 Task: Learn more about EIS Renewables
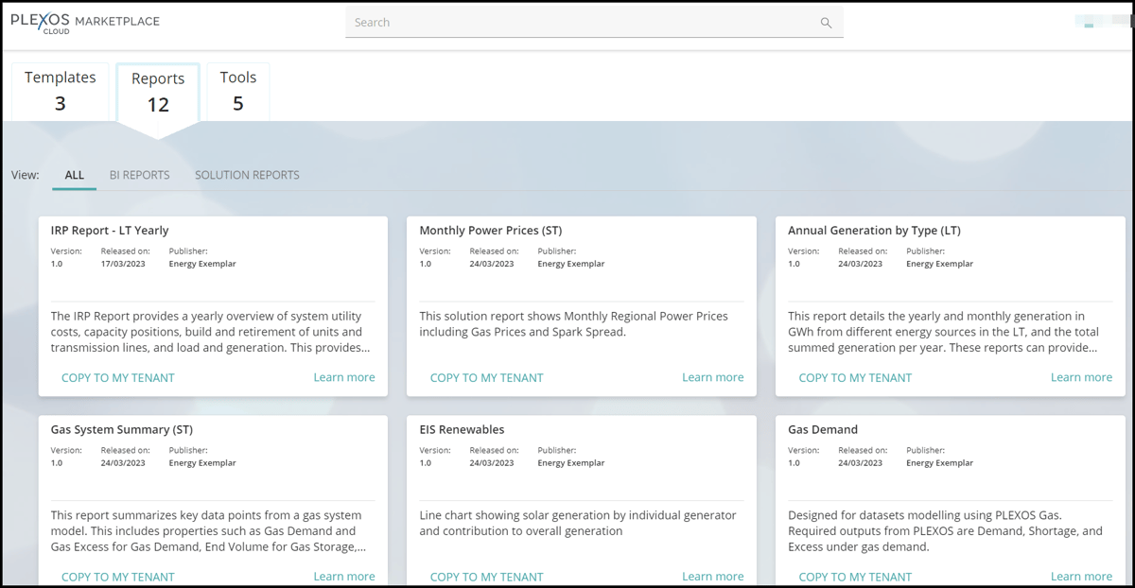pos(713,577)
